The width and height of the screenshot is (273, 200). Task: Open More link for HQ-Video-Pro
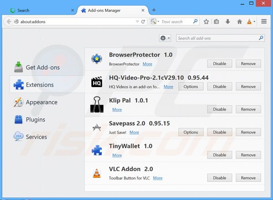(168, 87)
